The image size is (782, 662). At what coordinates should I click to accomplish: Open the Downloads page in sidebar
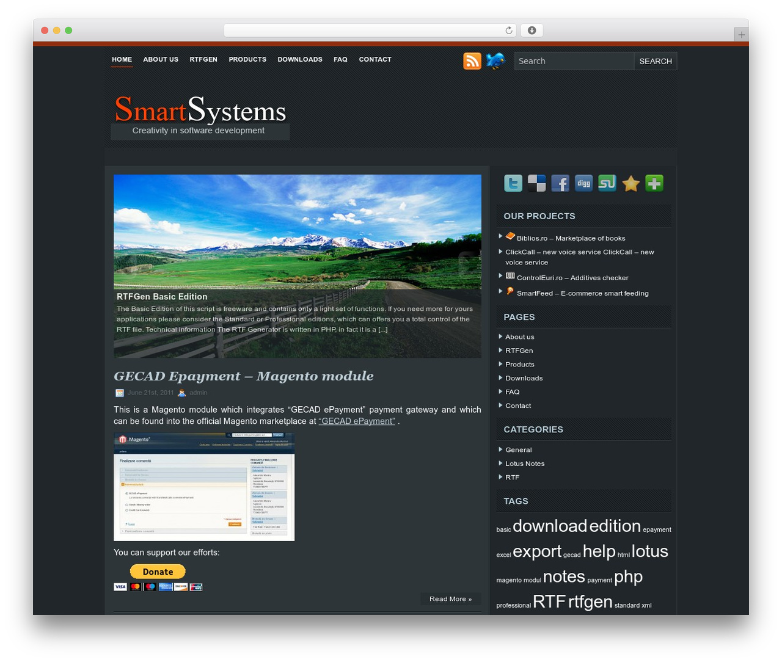coord(524,378)
